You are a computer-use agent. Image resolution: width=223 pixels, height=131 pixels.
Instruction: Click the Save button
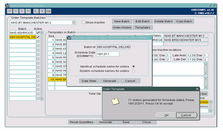click(126, 122)
